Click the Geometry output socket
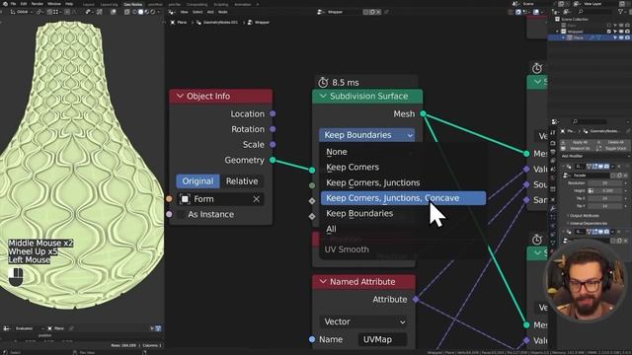Screen dimensions: 632x355 [x=273, y=160]
